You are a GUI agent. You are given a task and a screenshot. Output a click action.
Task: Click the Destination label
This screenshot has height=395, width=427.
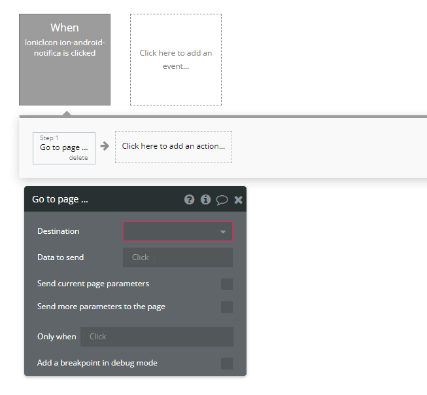tap(58, 231)
